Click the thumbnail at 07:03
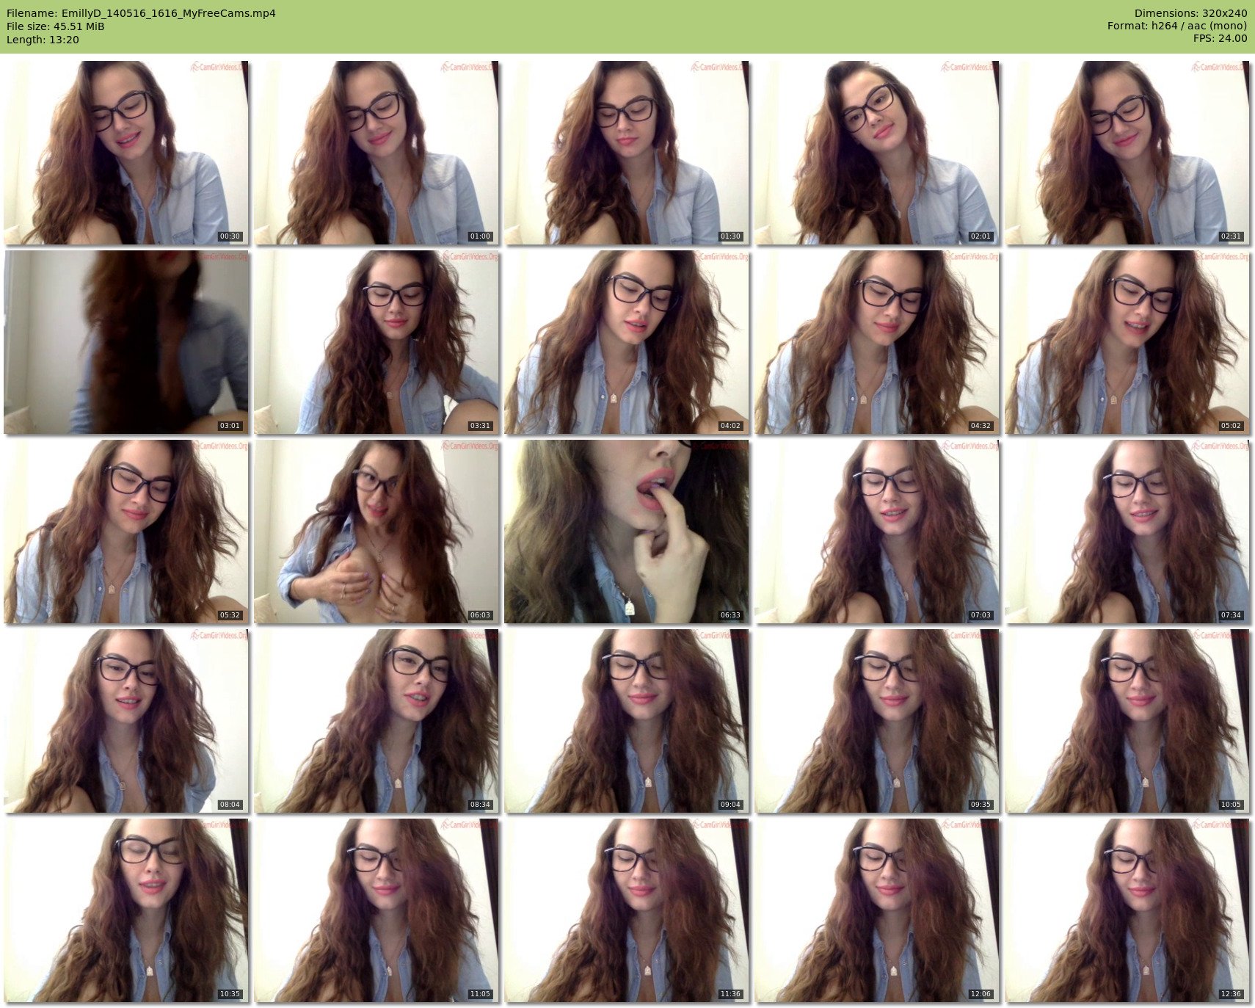Image resolution: width=1255 pixels, height=1008 pixels. [x=877, y=532]
